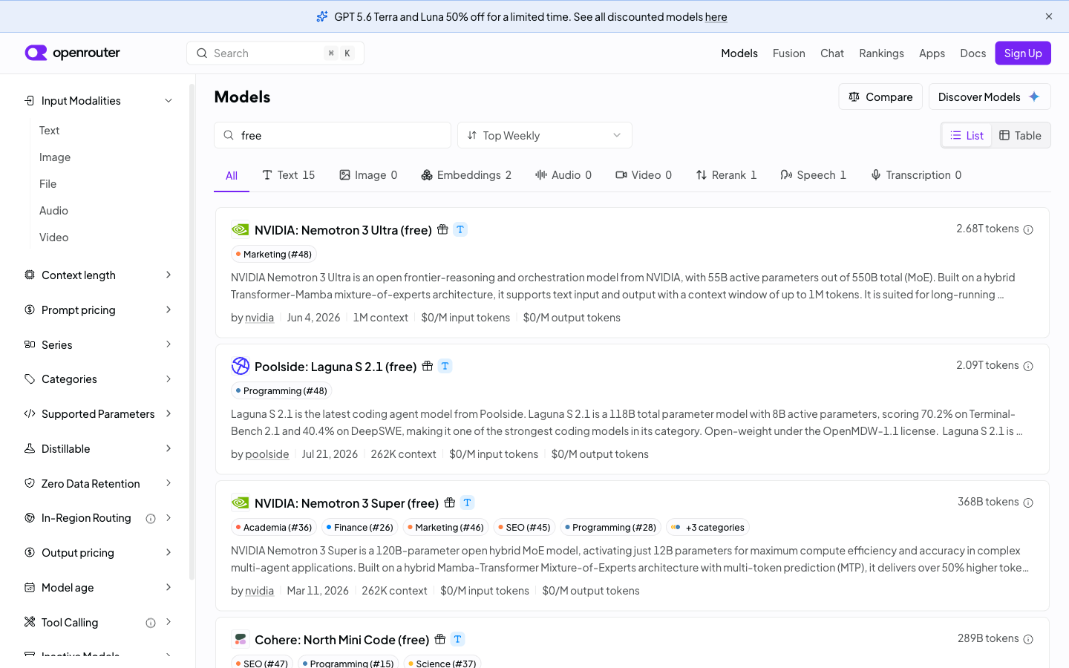Filter by Image input modality
Viewport: 1069px width, 668px height.
55,157
